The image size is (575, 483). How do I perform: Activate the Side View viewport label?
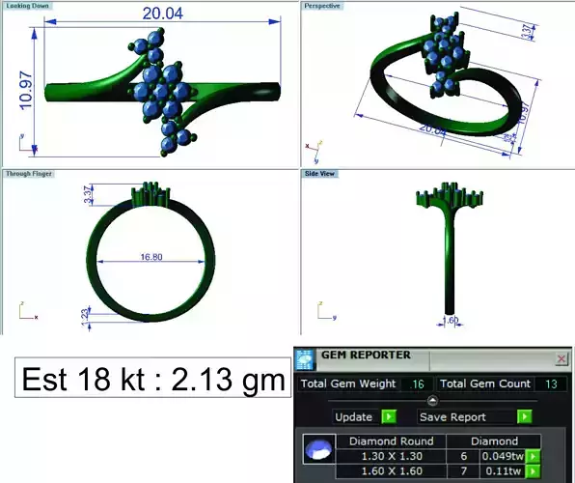(319, 174)
